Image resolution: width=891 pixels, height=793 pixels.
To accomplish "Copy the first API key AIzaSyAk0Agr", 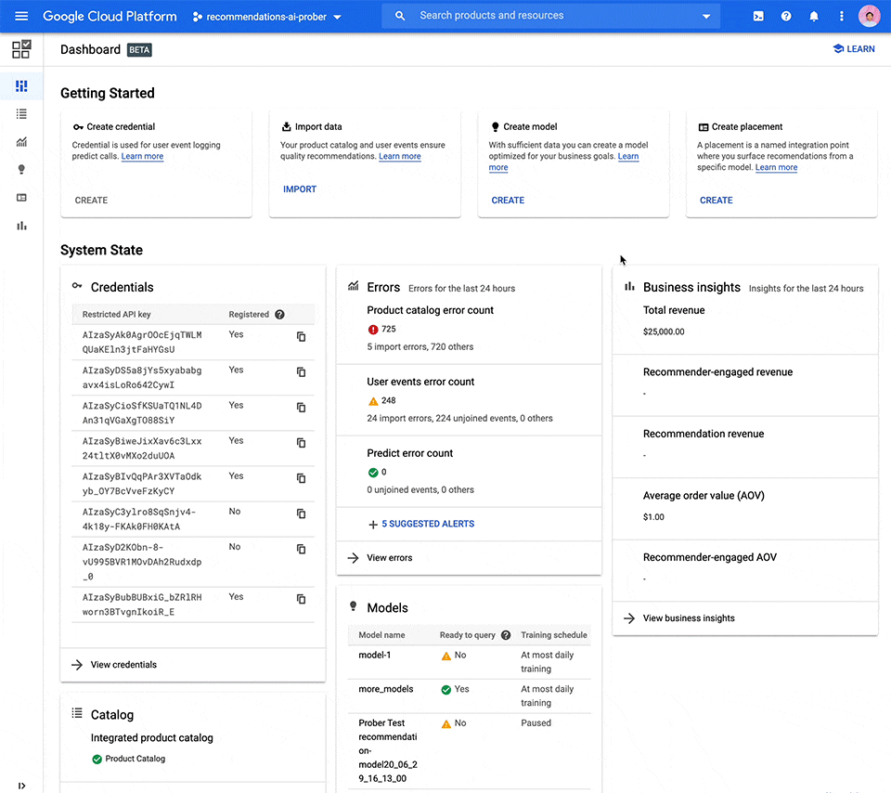I will [x=301, y=337].
